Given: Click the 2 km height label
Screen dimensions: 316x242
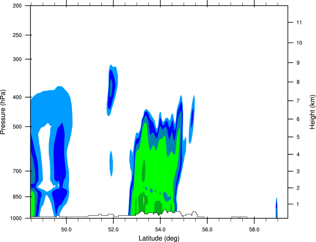Looking at the screenshot, I should (298, 188).
